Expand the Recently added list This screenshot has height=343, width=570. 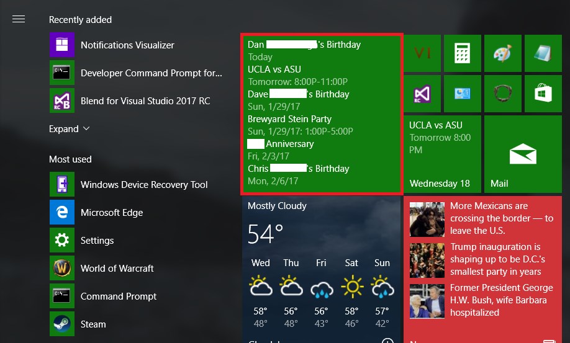(70, 129)
